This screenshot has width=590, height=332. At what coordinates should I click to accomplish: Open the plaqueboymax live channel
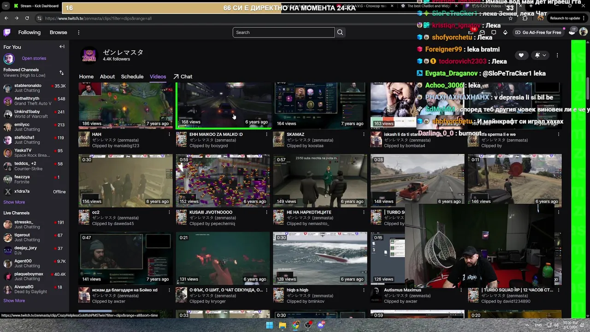click(x=35, y=276)
